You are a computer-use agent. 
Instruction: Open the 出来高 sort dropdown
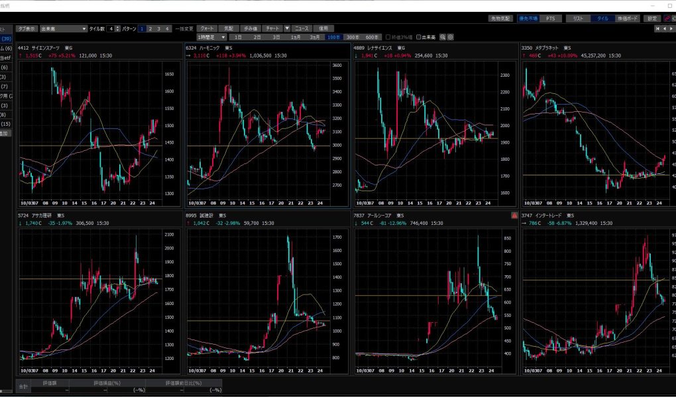(x=63, y=29)
